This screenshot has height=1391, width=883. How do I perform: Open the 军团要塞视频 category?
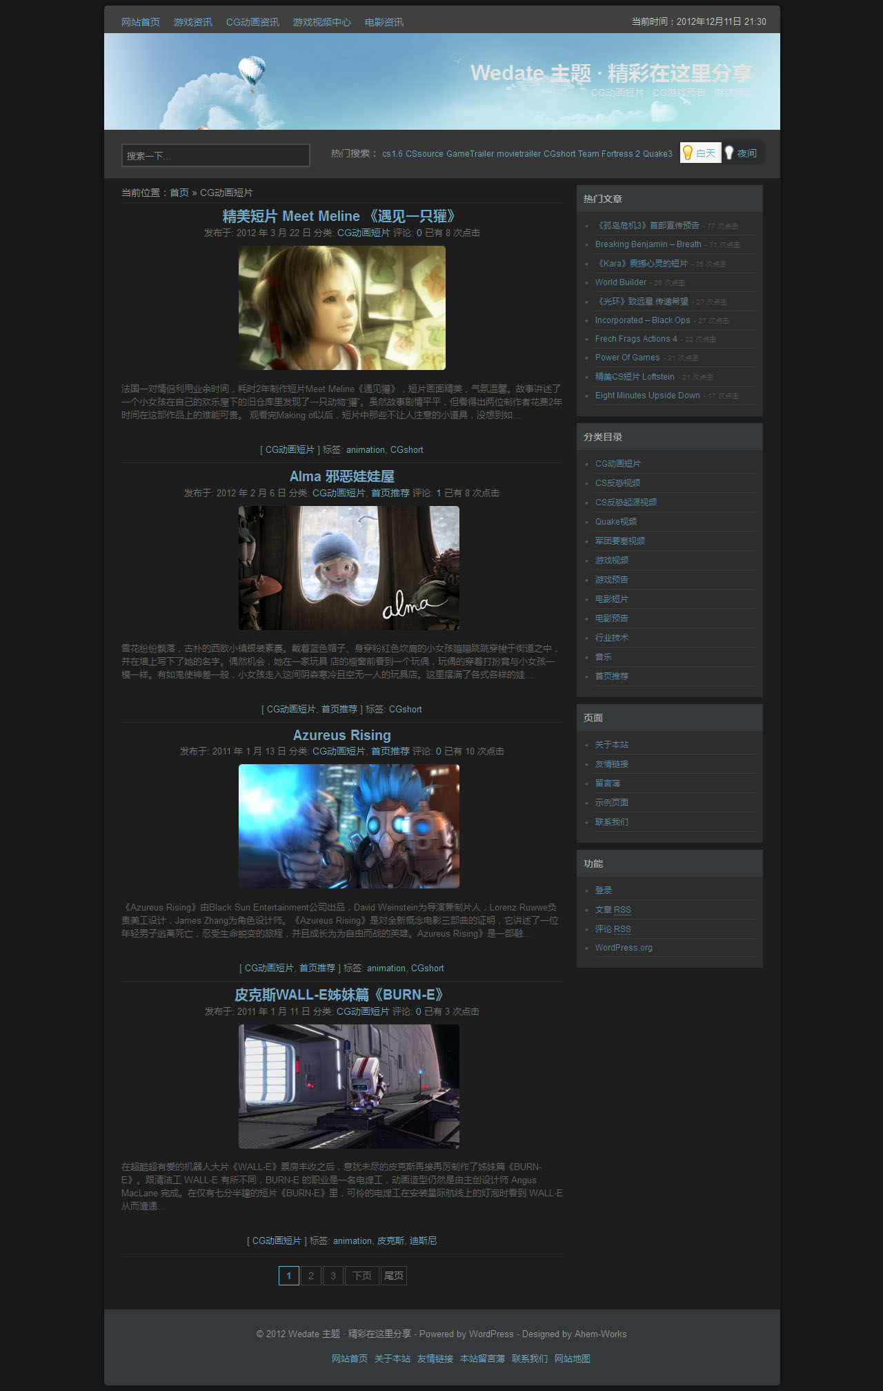620,541
